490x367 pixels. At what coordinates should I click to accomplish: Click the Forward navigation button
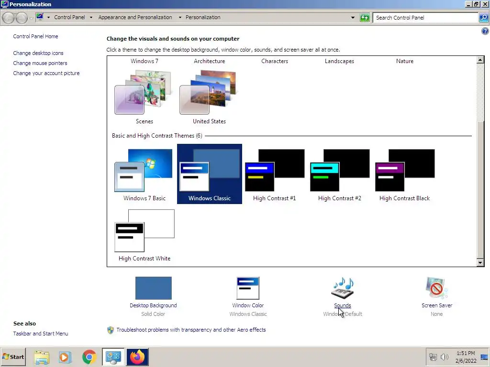[x=22, y=18]
